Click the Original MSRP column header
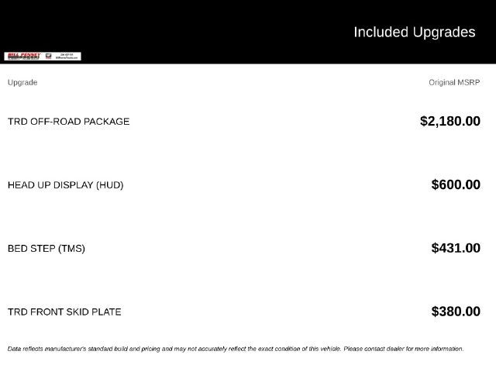Screen dimensions: 496x372 coord(454,82)
